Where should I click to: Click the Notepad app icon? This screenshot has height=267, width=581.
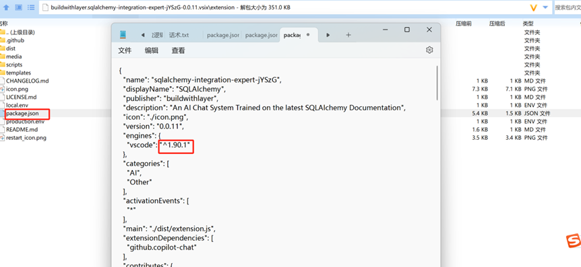[x=123, y=35]
